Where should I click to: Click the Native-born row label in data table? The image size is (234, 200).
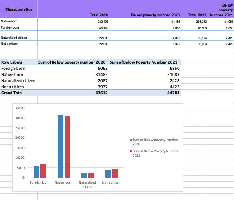19,21
